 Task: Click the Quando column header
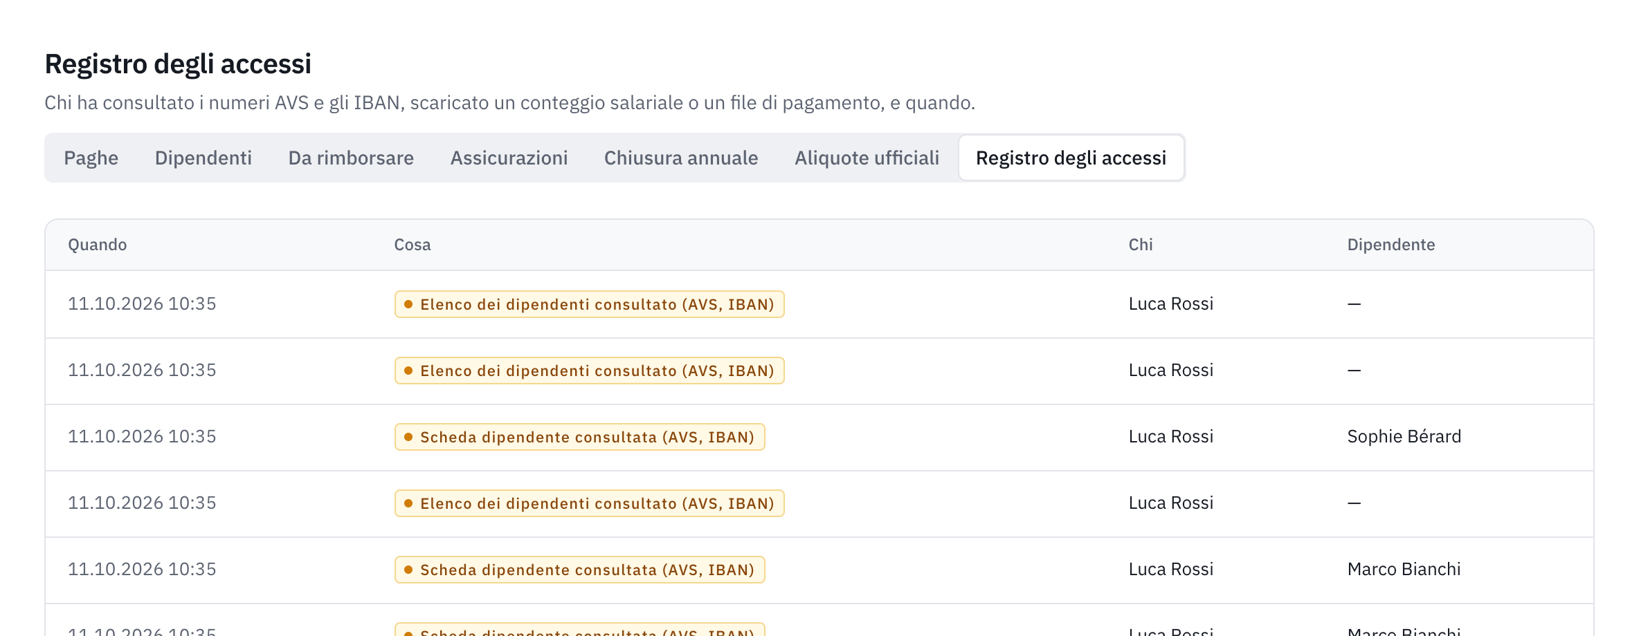click(98, 245)
